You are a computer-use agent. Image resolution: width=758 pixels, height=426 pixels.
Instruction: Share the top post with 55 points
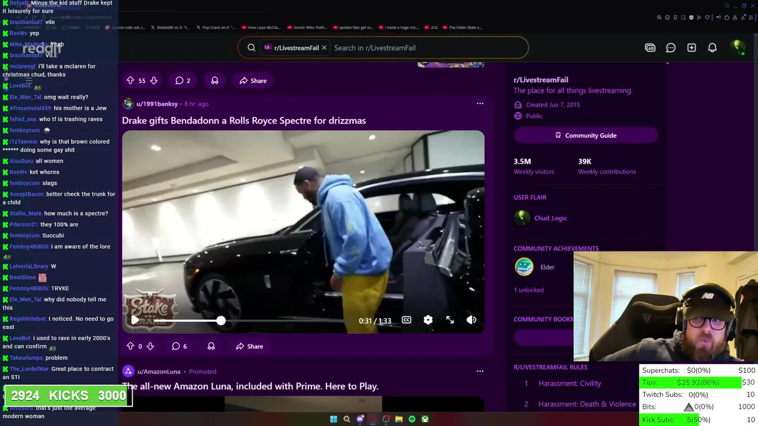click(253, 80)
